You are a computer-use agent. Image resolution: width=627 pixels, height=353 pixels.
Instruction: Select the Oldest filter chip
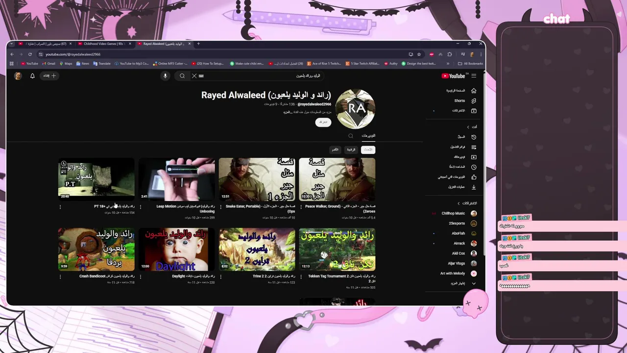point(335,150)
